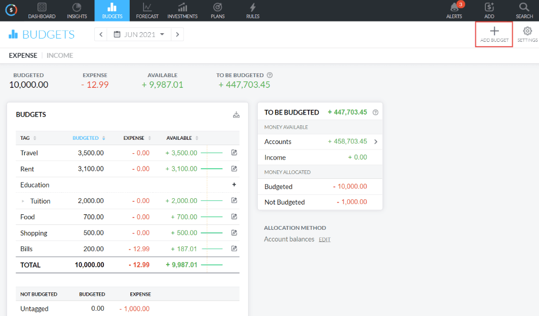Click the Food tag name
The width and height of the screenshot is (539, 316).
click(x=27, y=217)
